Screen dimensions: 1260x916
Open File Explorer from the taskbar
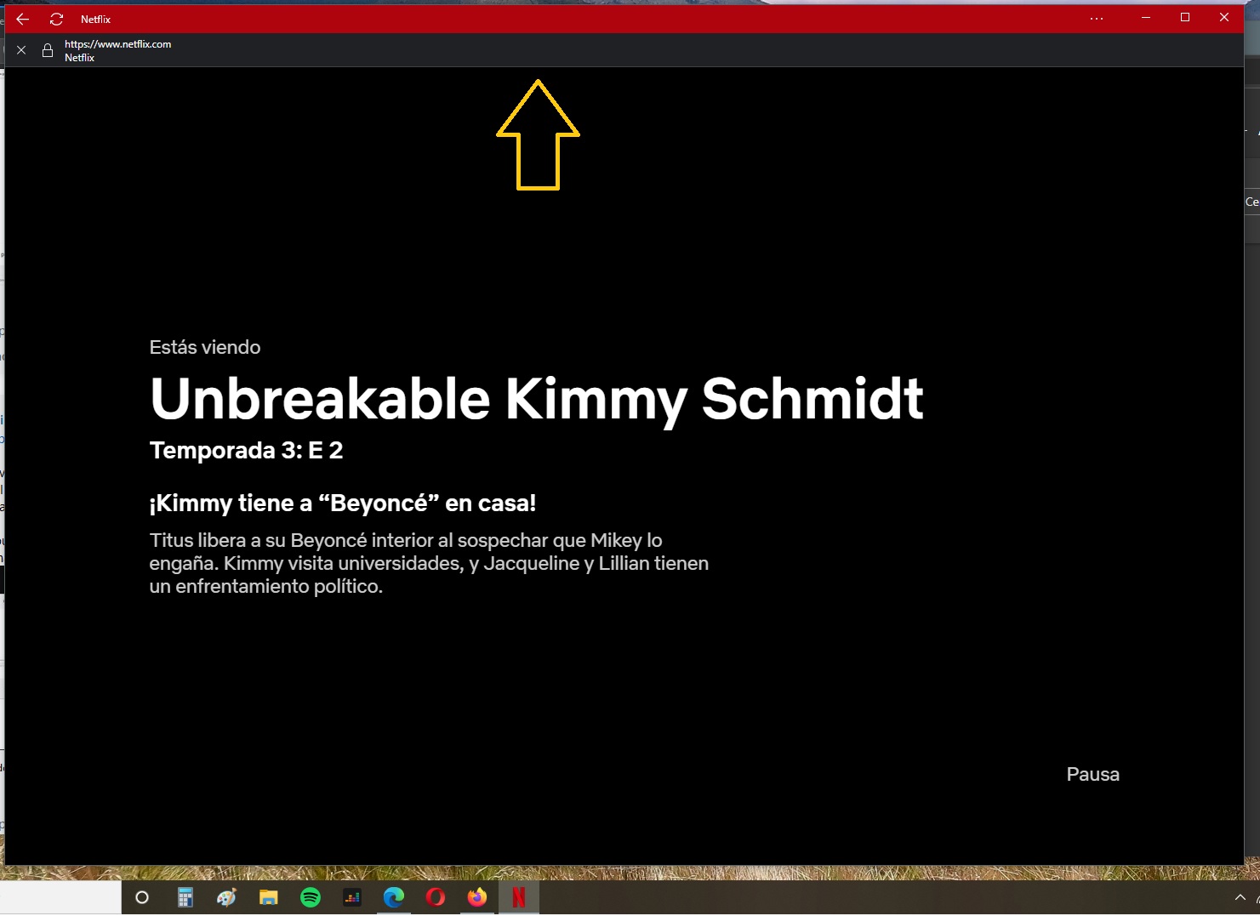click(269, 897)
